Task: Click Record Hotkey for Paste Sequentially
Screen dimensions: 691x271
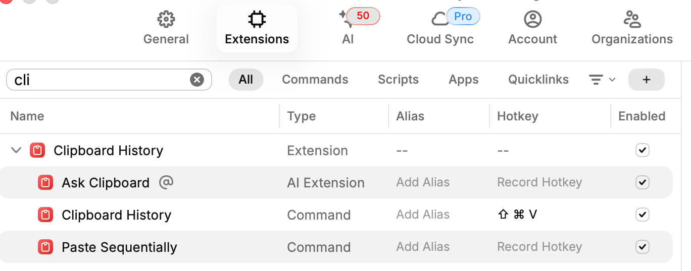Action: coord(539,247)
